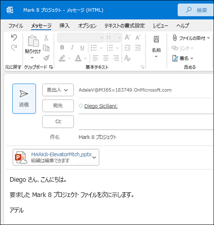Center align text
This screenshot has height=225, width=214.
click(106, 58)
